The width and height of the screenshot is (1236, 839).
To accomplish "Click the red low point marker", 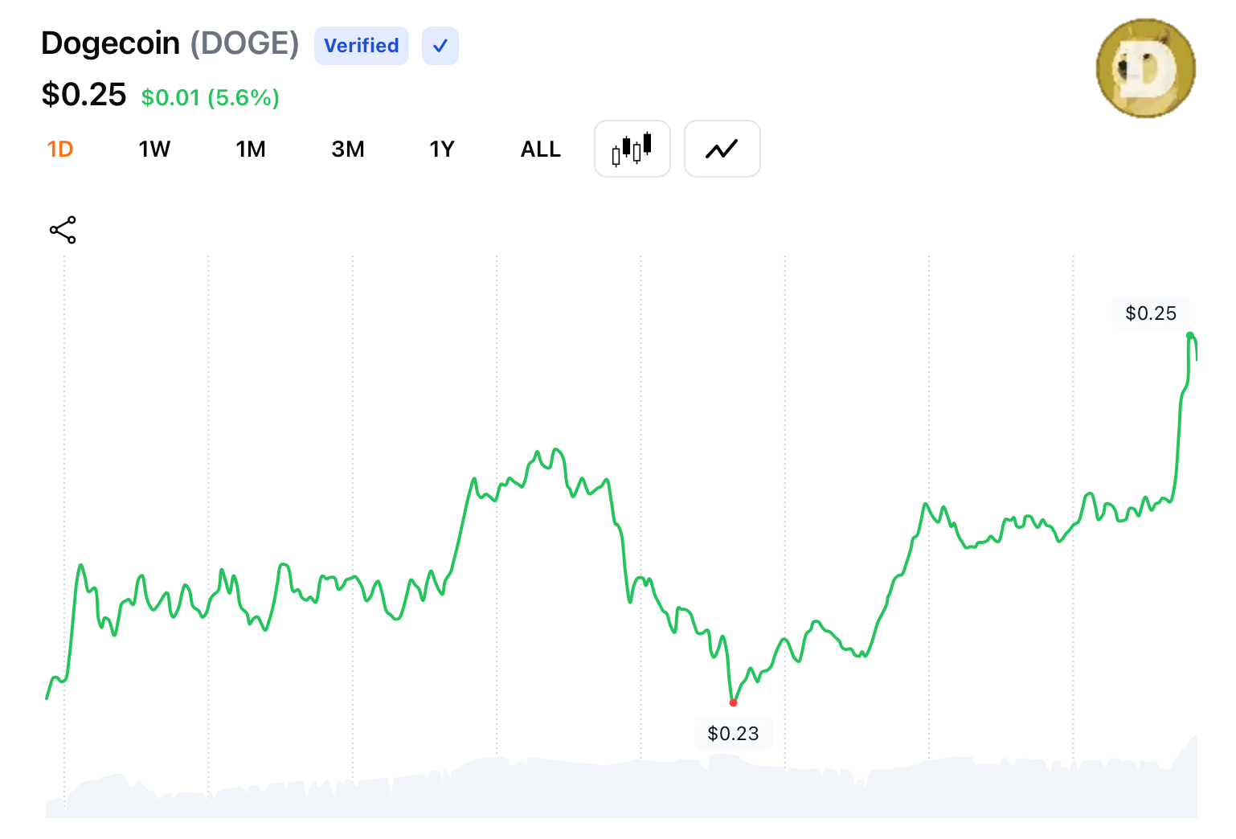I will point(733,703).
